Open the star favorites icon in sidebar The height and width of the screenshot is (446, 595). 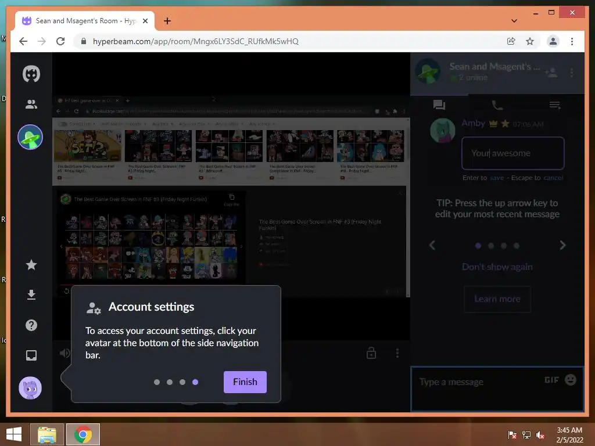[31, 265]
